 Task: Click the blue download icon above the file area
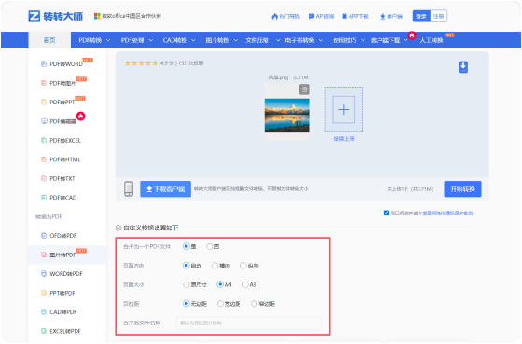[x=463, y=67]
